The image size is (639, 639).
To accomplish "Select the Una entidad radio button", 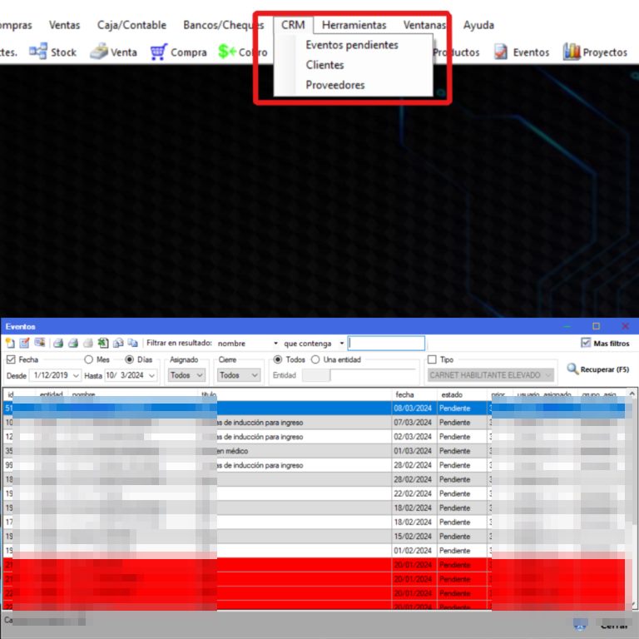I will point(315,359).
